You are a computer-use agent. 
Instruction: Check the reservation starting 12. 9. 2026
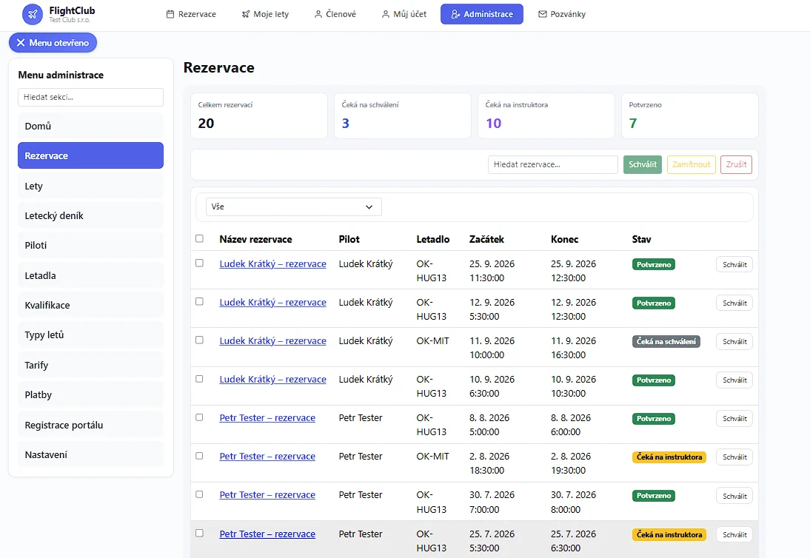tap(199, 301)
